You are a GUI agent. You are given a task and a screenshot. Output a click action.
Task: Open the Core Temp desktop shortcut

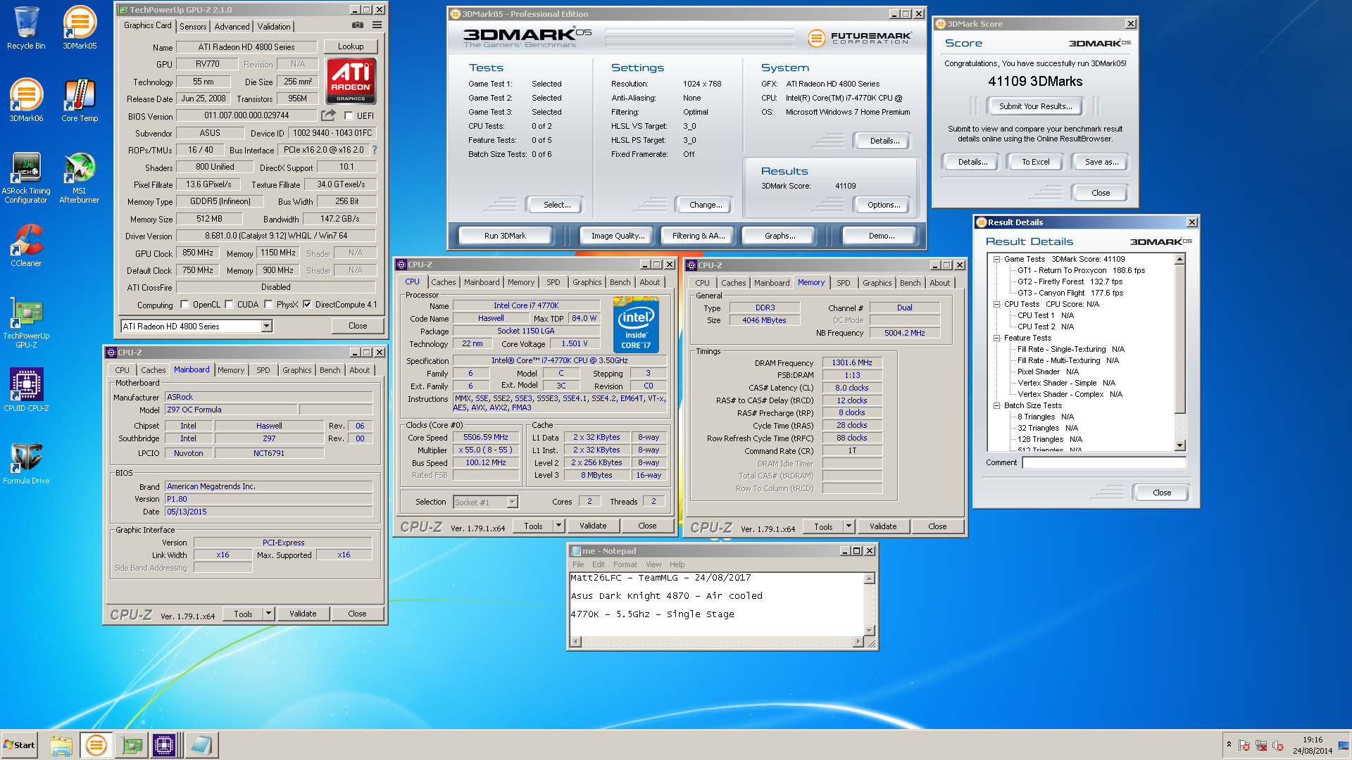(80, 101)
